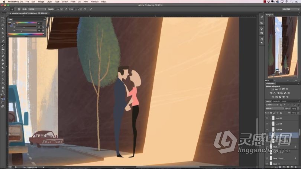Select the Brush tool in the toolbox

click(x=3, y=45)
